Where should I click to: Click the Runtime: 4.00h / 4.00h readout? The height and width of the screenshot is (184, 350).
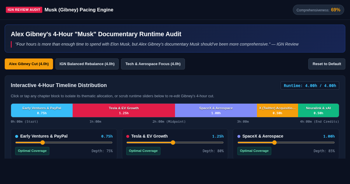310,86
